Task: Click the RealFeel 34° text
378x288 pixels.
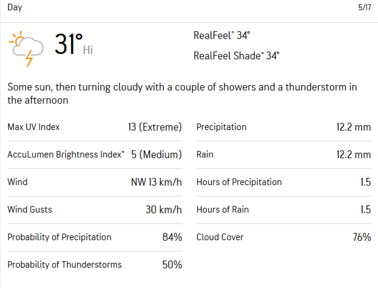Action: [222, 36]
